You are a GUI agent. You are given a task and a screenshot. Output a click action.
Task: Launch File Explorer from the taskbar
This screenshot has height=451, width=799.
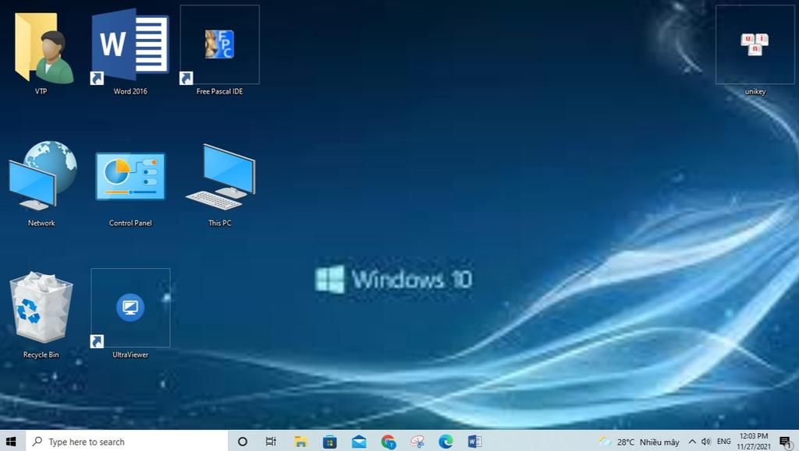point(300,442)
